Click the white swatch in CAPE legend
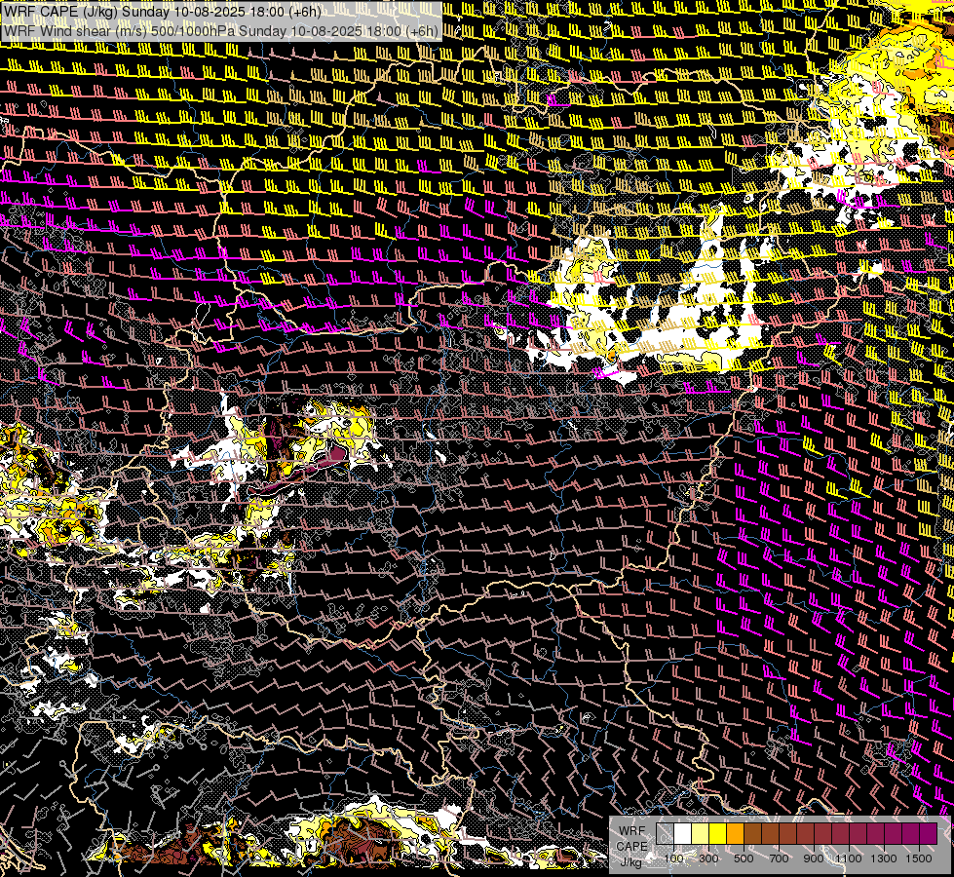 click(x=683, y=833)
